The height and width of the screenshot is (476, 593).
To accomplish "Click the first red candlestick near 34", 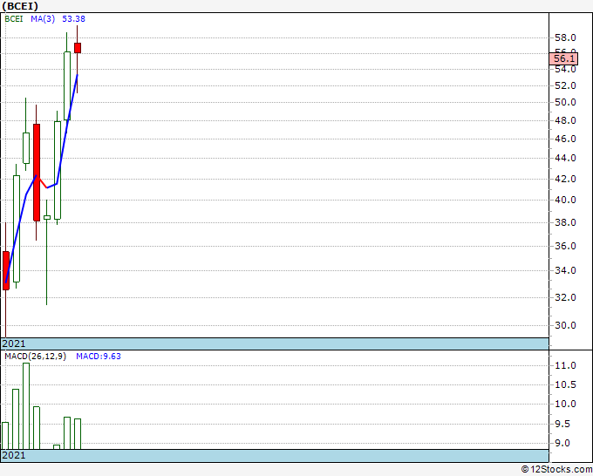I will (6, 271).
